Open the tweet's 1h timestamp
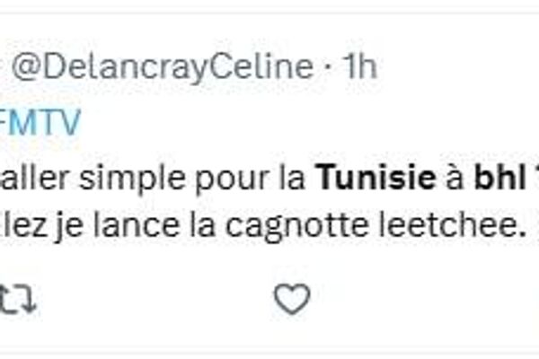539x359 pixels. click(x=360, y=66)
